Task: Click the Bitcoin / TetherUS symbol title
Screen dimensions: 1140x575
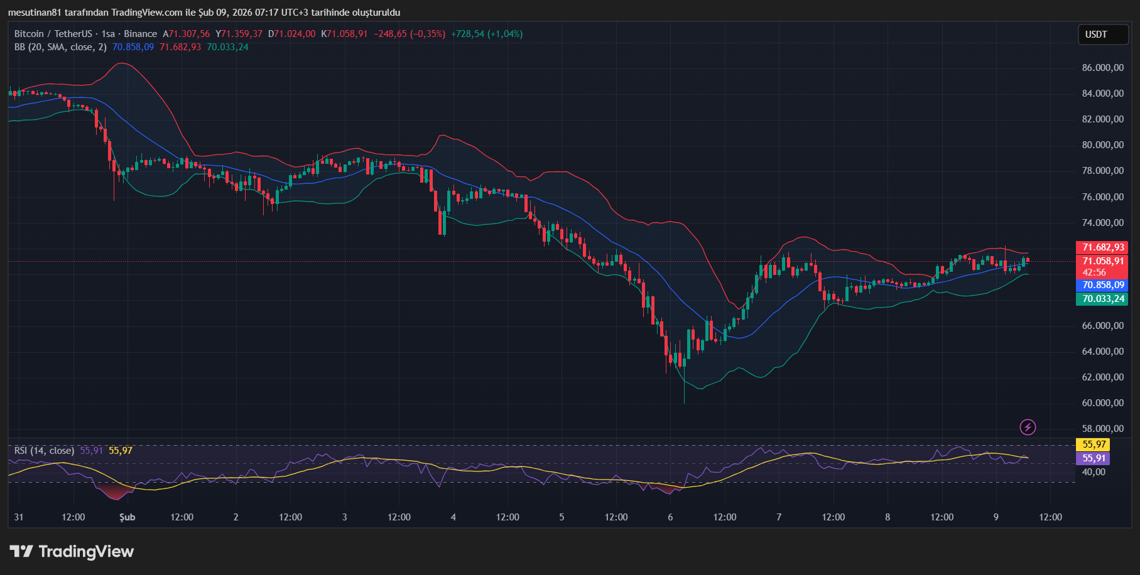Action: pos(53,34)
